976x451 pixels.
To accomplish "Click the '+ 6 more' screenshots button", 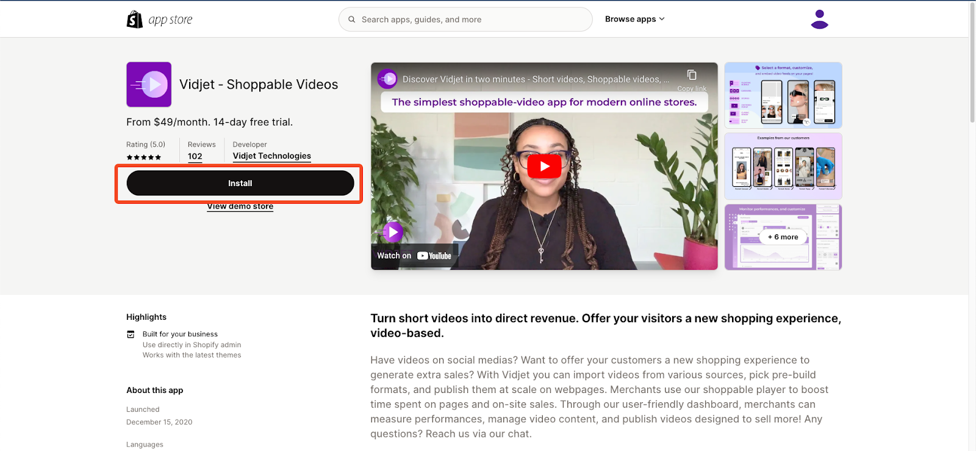I will [783, 237].
